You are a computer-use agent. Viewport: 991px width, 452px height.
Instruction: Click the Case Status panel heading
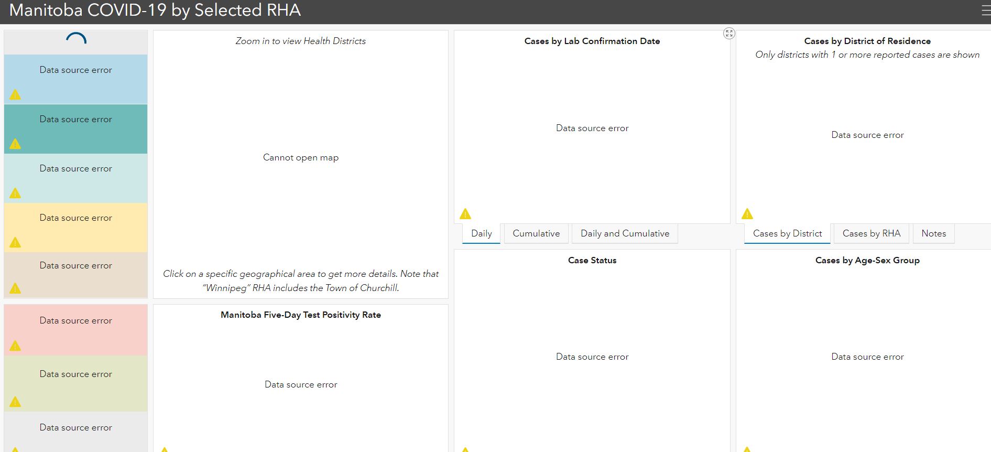point(592,261)
